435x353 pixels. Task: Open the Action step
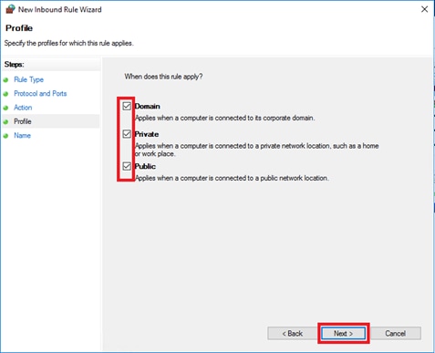click(23, 108)
